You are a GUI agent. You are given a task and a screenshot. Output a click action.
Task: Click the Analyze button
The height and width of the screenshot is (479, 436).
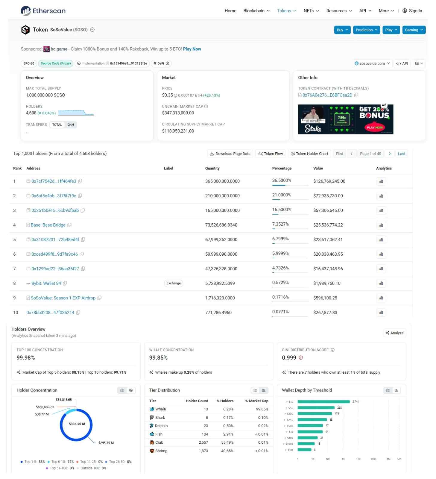point(394,333)
